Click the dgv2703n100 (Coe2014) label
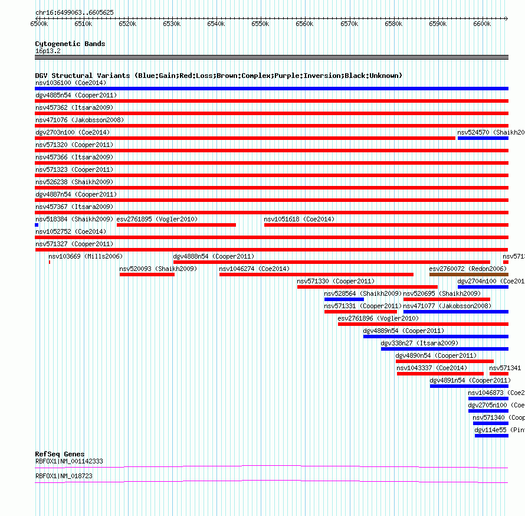 click(x=73, y=132)
